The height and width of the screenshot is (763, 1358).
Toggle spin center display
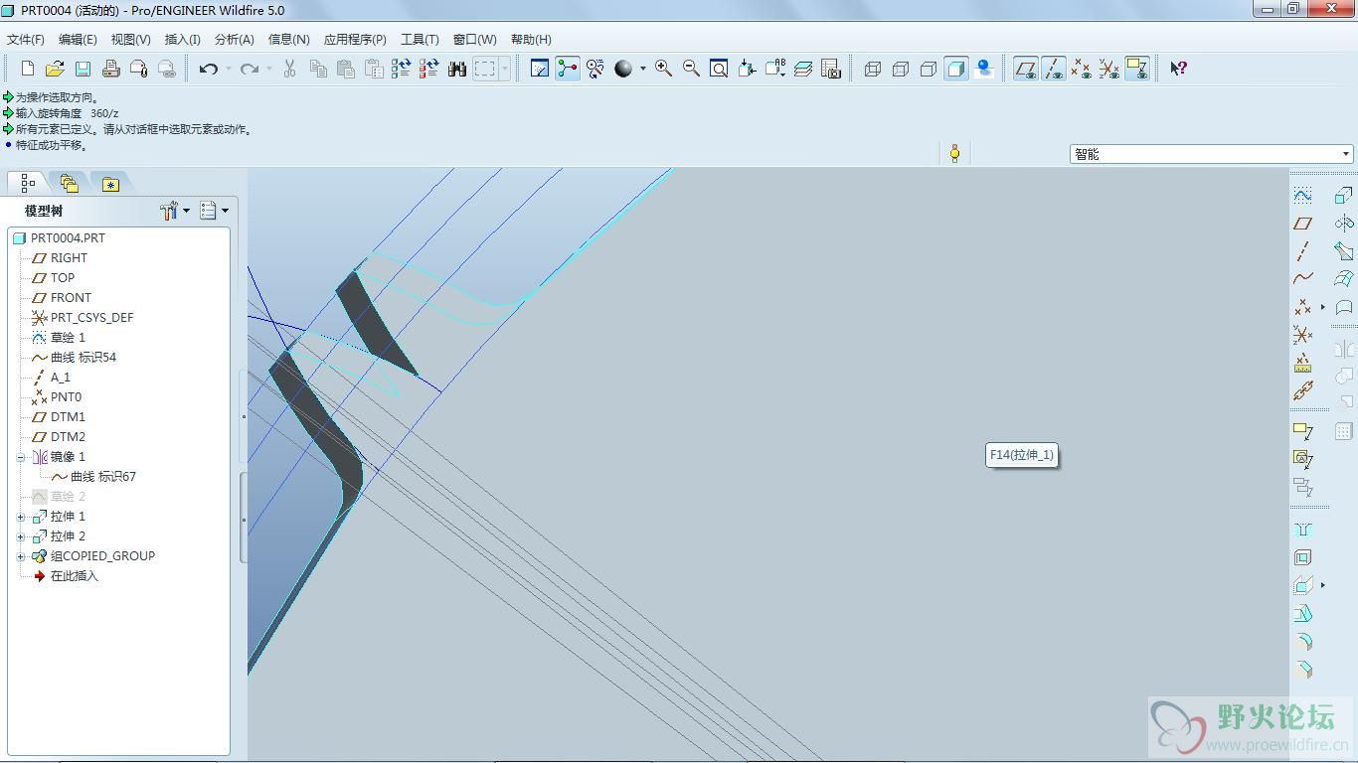click(568, 69)
